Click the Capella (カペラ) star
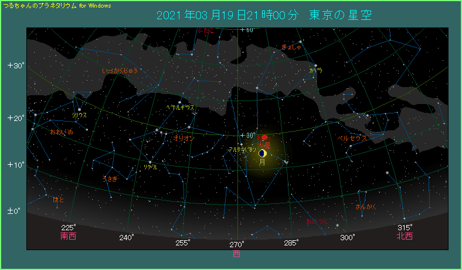462x270 pixels. pyautogui.click(x=315, y=65)
